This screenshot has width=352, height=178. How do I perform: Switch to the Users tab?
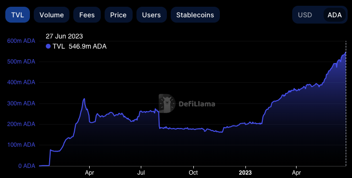coord(151,15)
